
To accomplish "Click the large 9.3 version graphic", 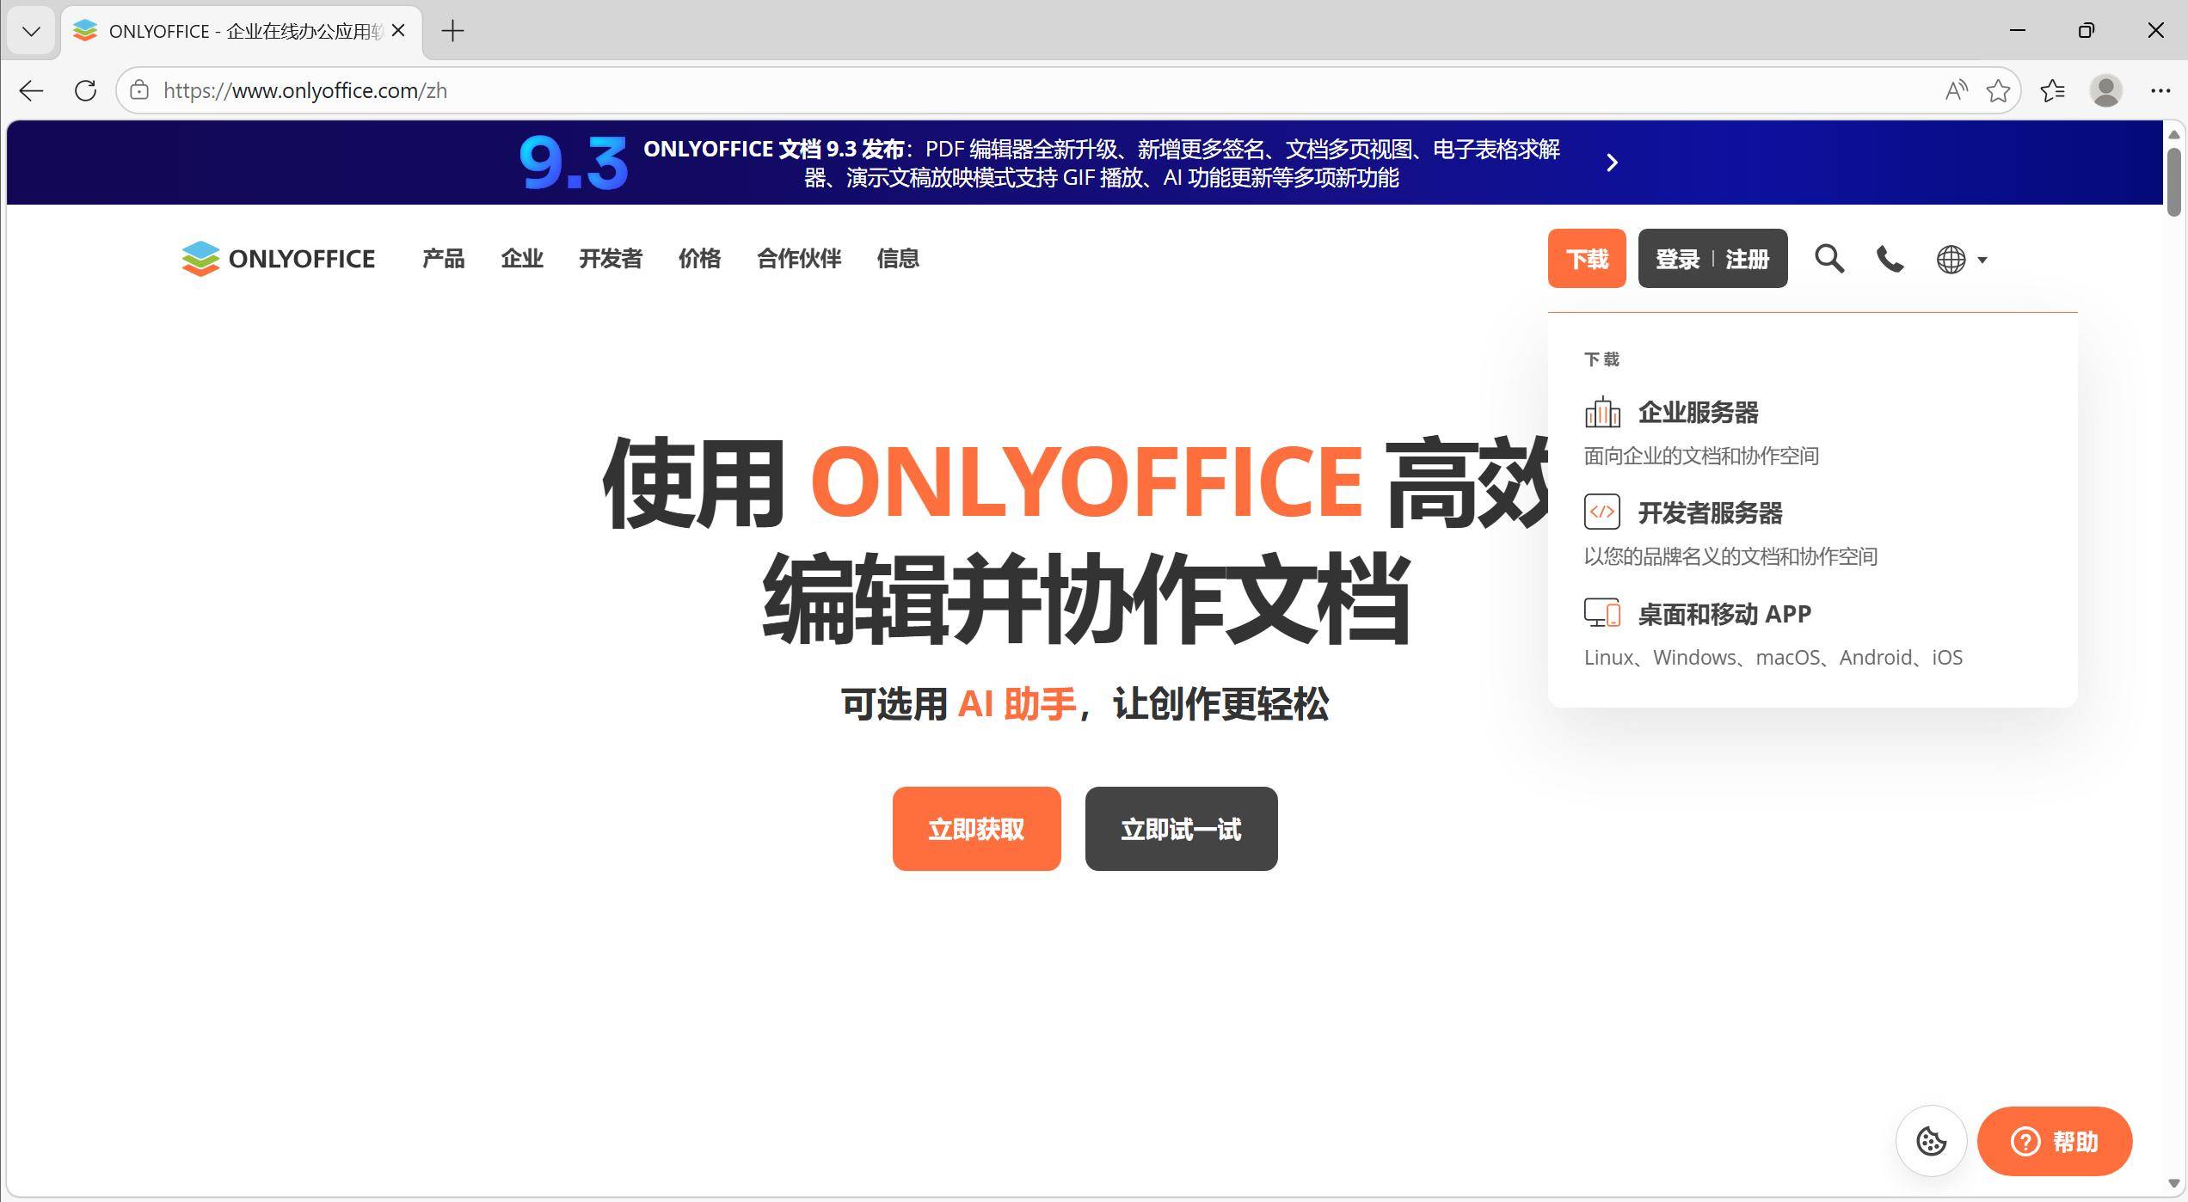I will pyautogui.click(x=574, y=163).
